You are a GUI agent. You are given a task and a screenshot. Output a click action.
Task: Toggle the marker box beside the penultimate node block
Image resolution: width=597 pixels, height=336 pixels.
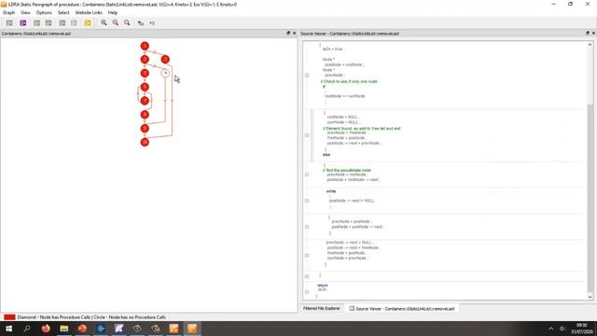(307, 175)
